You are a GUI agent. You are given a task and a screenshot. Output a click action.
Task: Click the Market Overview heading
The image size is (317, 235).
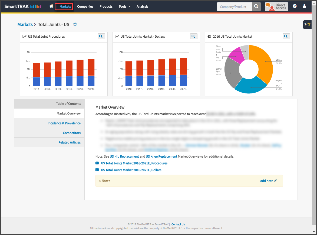pos(110,107)
